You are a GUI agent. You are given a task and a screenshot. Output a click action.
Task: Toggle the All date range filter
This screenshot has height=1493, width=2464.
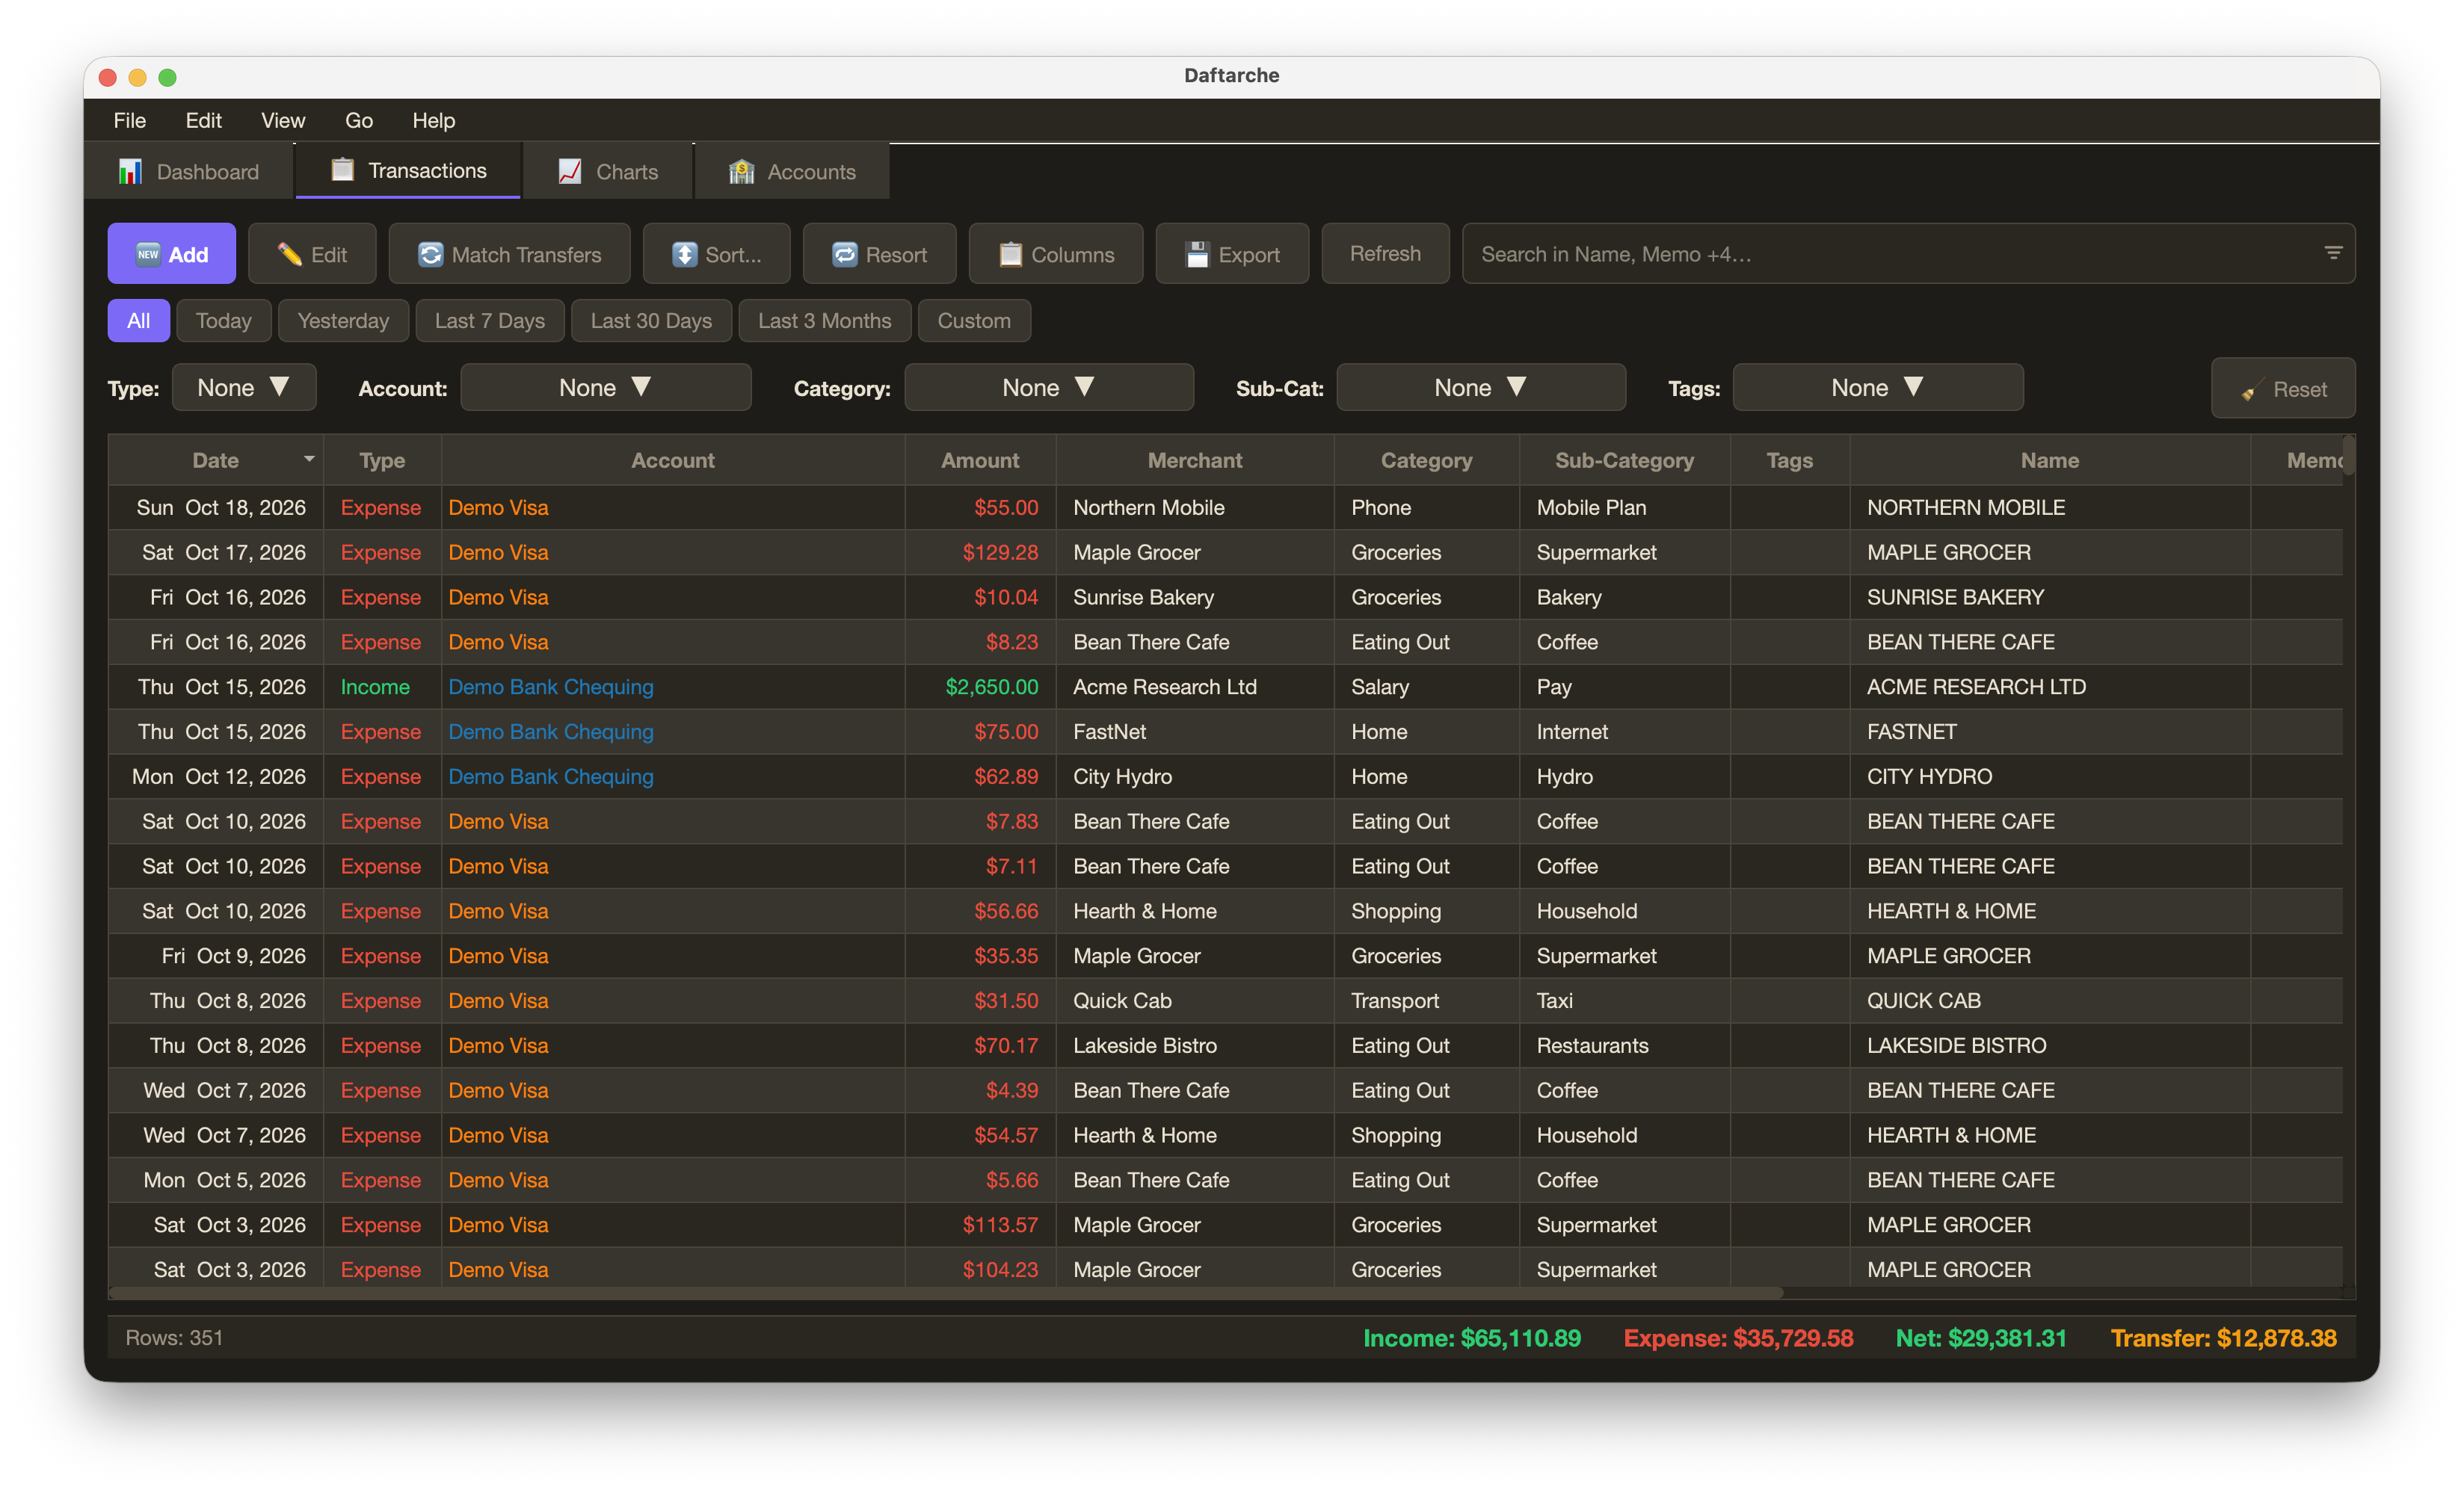tap(139, 321)
